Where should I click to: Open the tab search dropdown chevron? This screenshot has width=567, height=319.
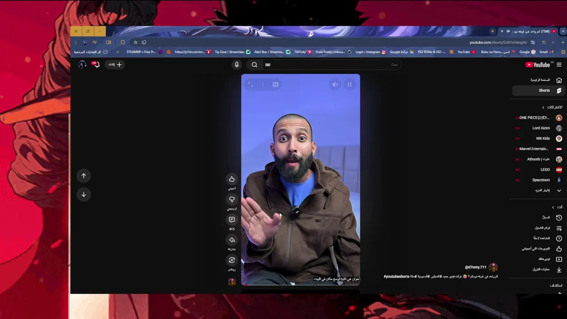pos(563,31)
